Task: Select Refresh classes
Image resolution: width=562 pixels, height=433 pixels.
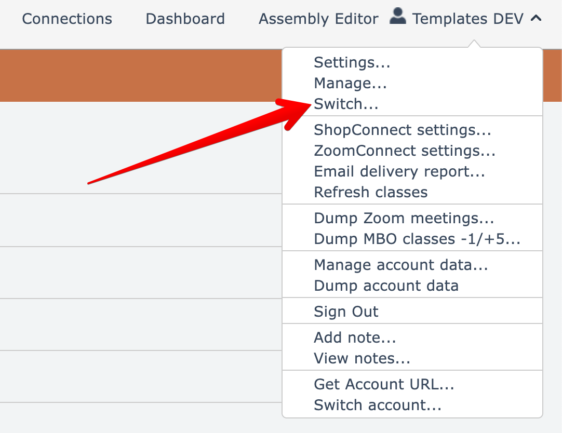Action: point(371,192)
